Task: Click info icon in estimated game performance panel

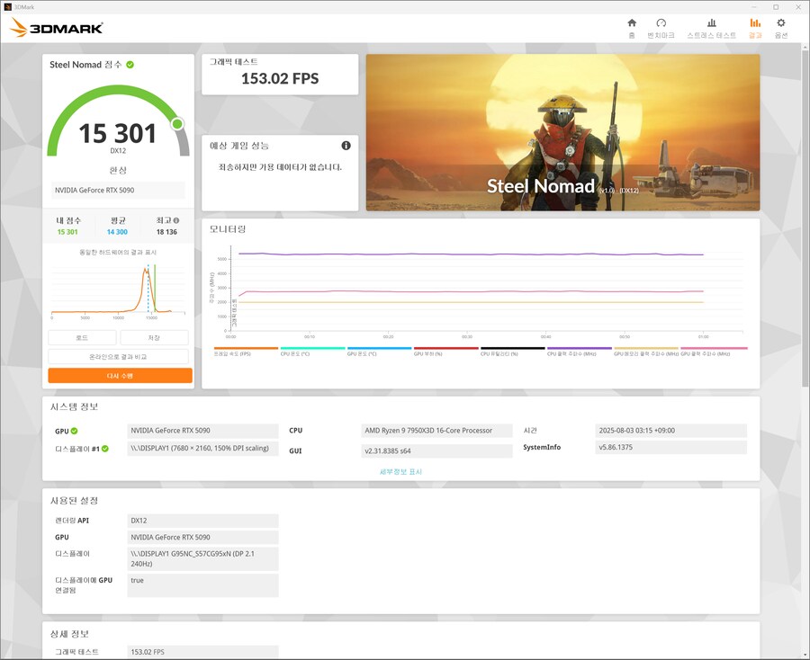Action: click(x=346, y=146)
